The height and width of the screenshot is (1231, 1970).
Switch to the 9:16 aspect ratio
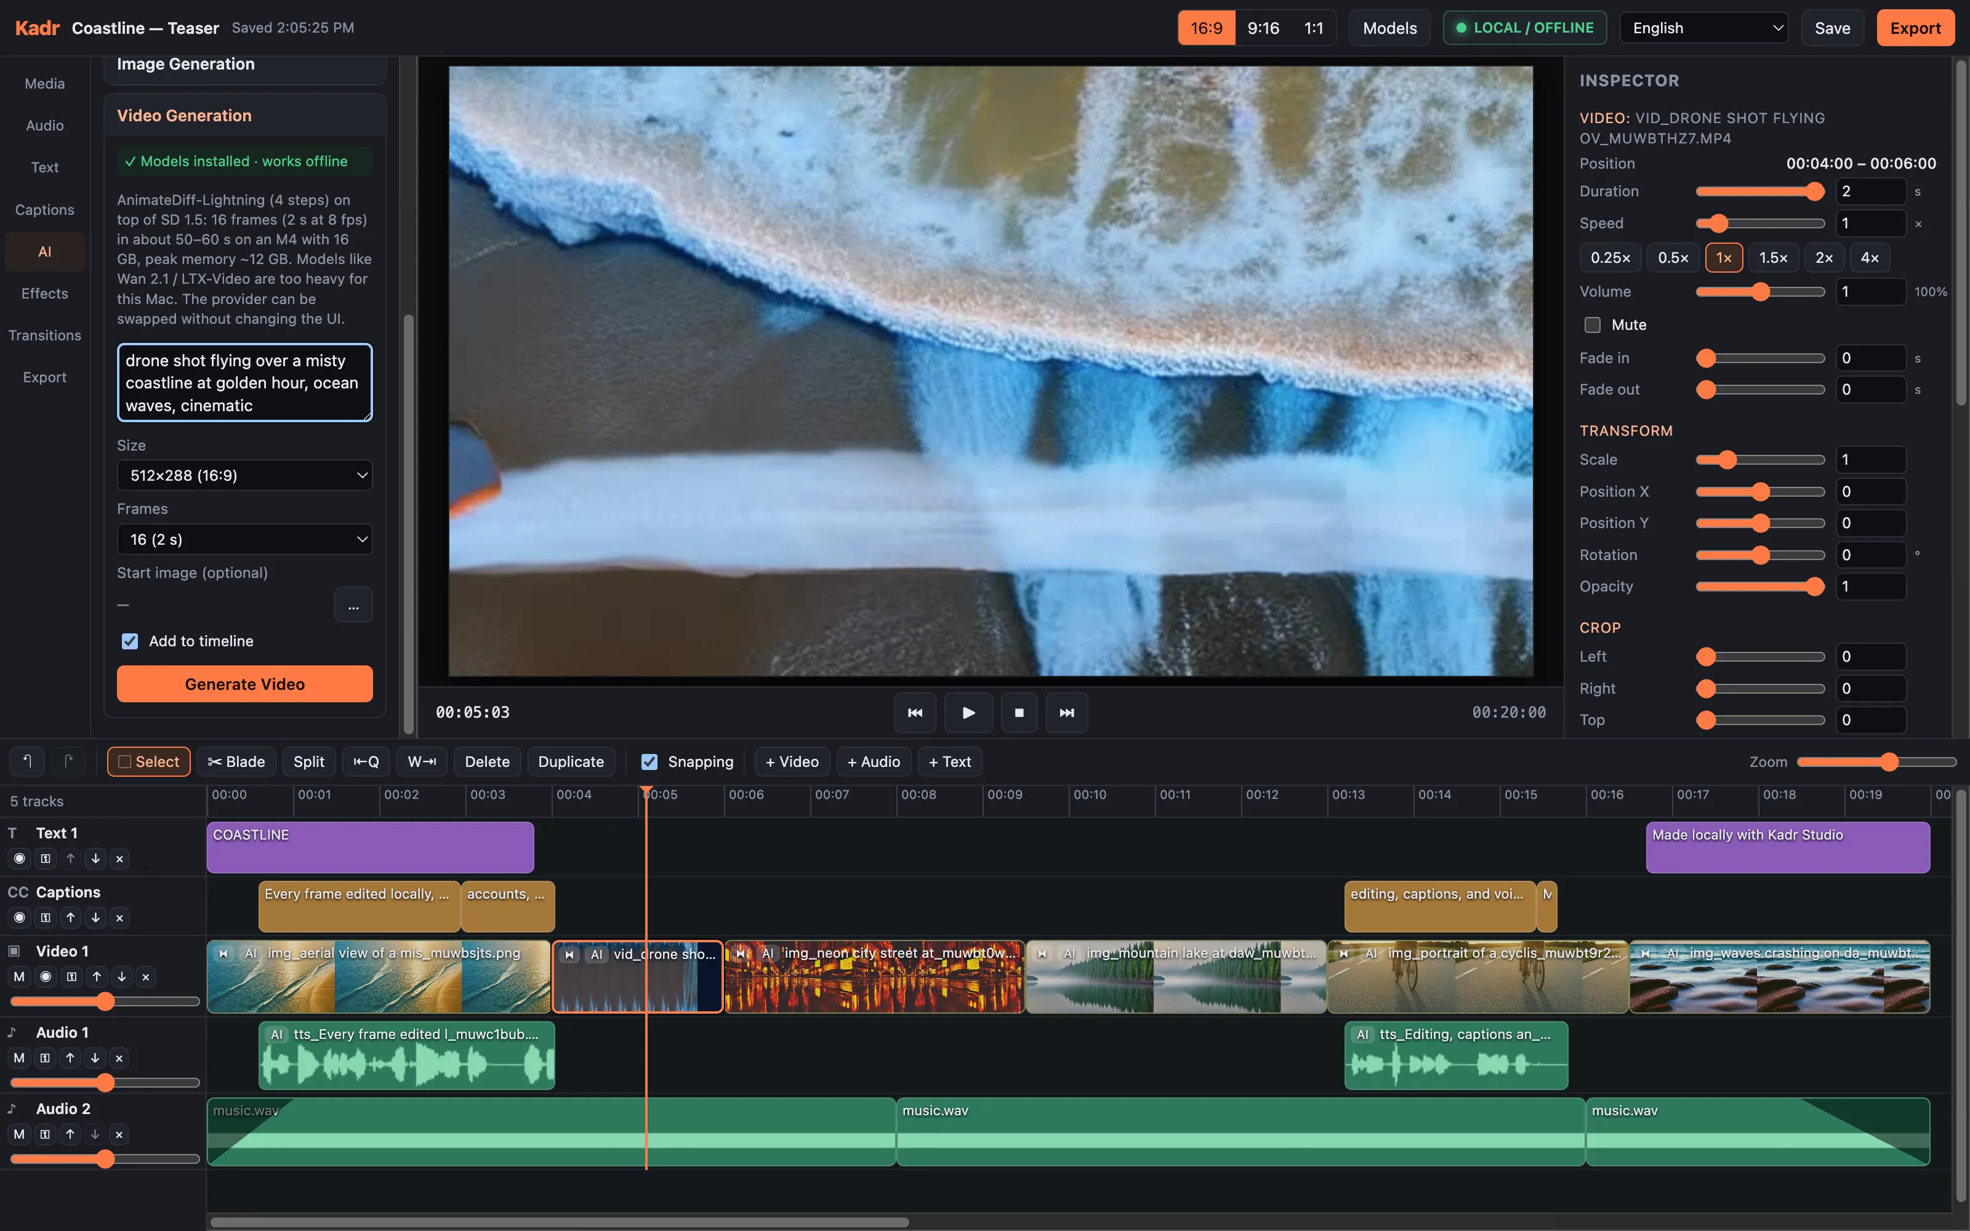click(1263, 28)
